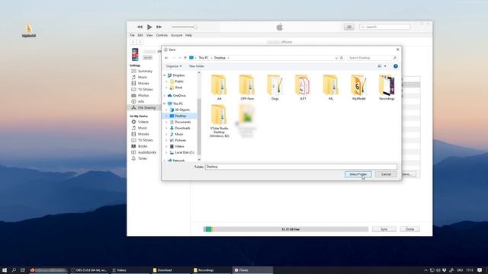This screenshot has height=274, width=488.
Task: Click the dialog Back arrow
Action: click(x=166, y=58)
